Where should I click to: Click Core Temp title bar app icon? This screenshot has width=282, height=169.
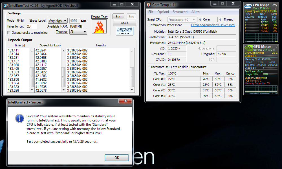149,5
